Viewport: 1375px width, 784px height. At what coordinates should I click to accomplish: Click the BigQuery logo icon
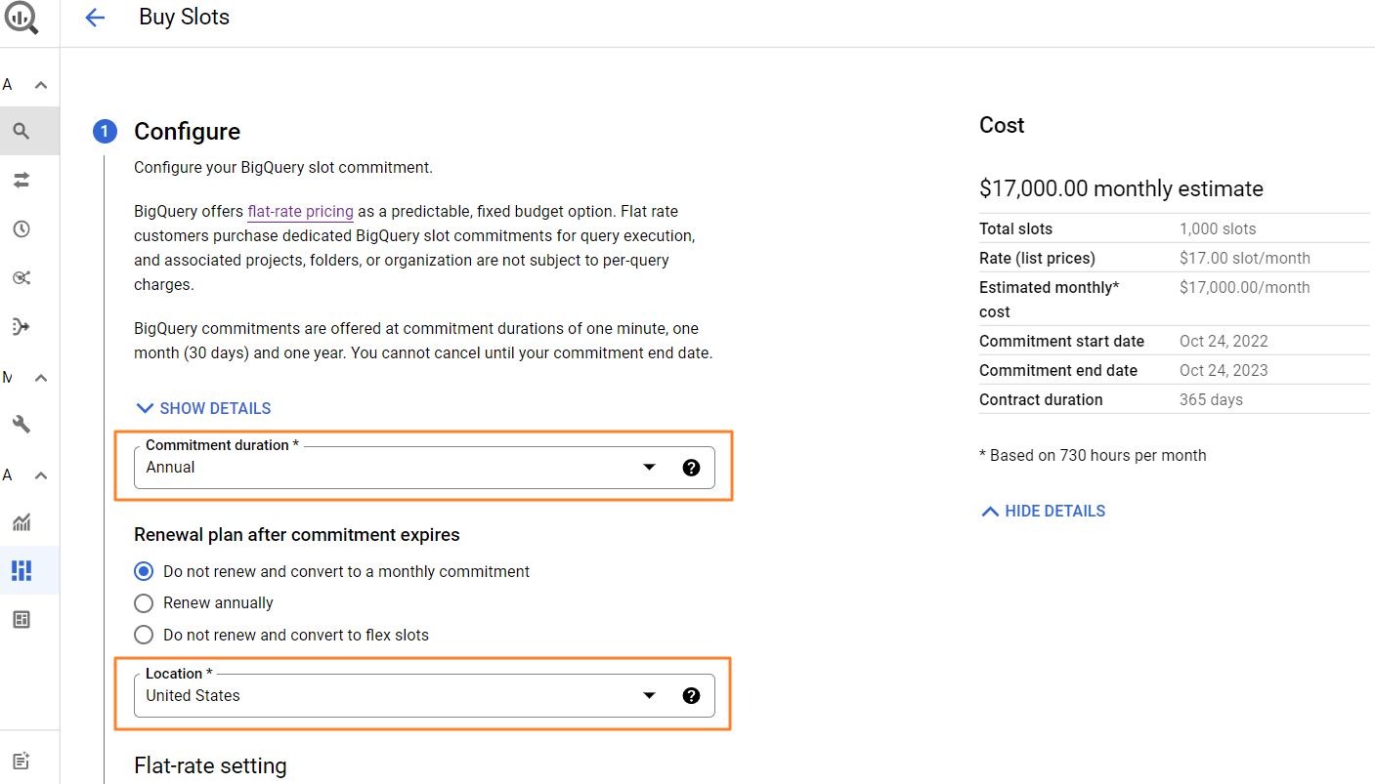(21, 19)
